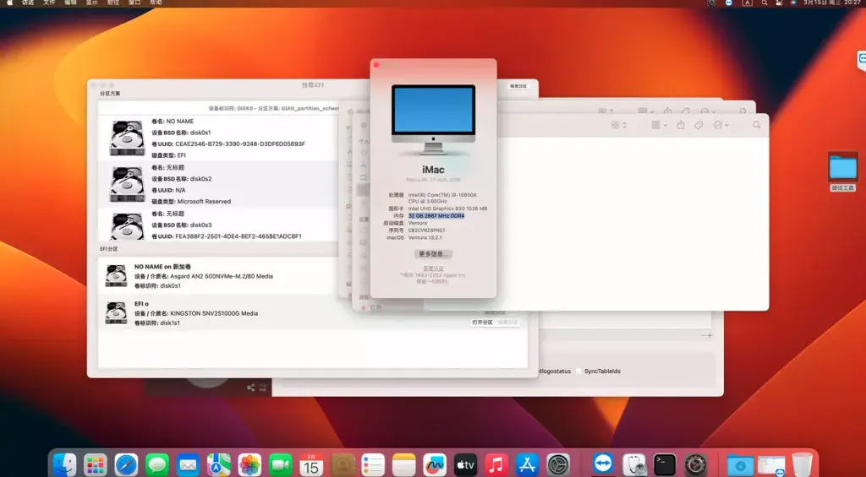Click the highlighted 32 GB memory value

pyautogui.click(x=436, y=216)
